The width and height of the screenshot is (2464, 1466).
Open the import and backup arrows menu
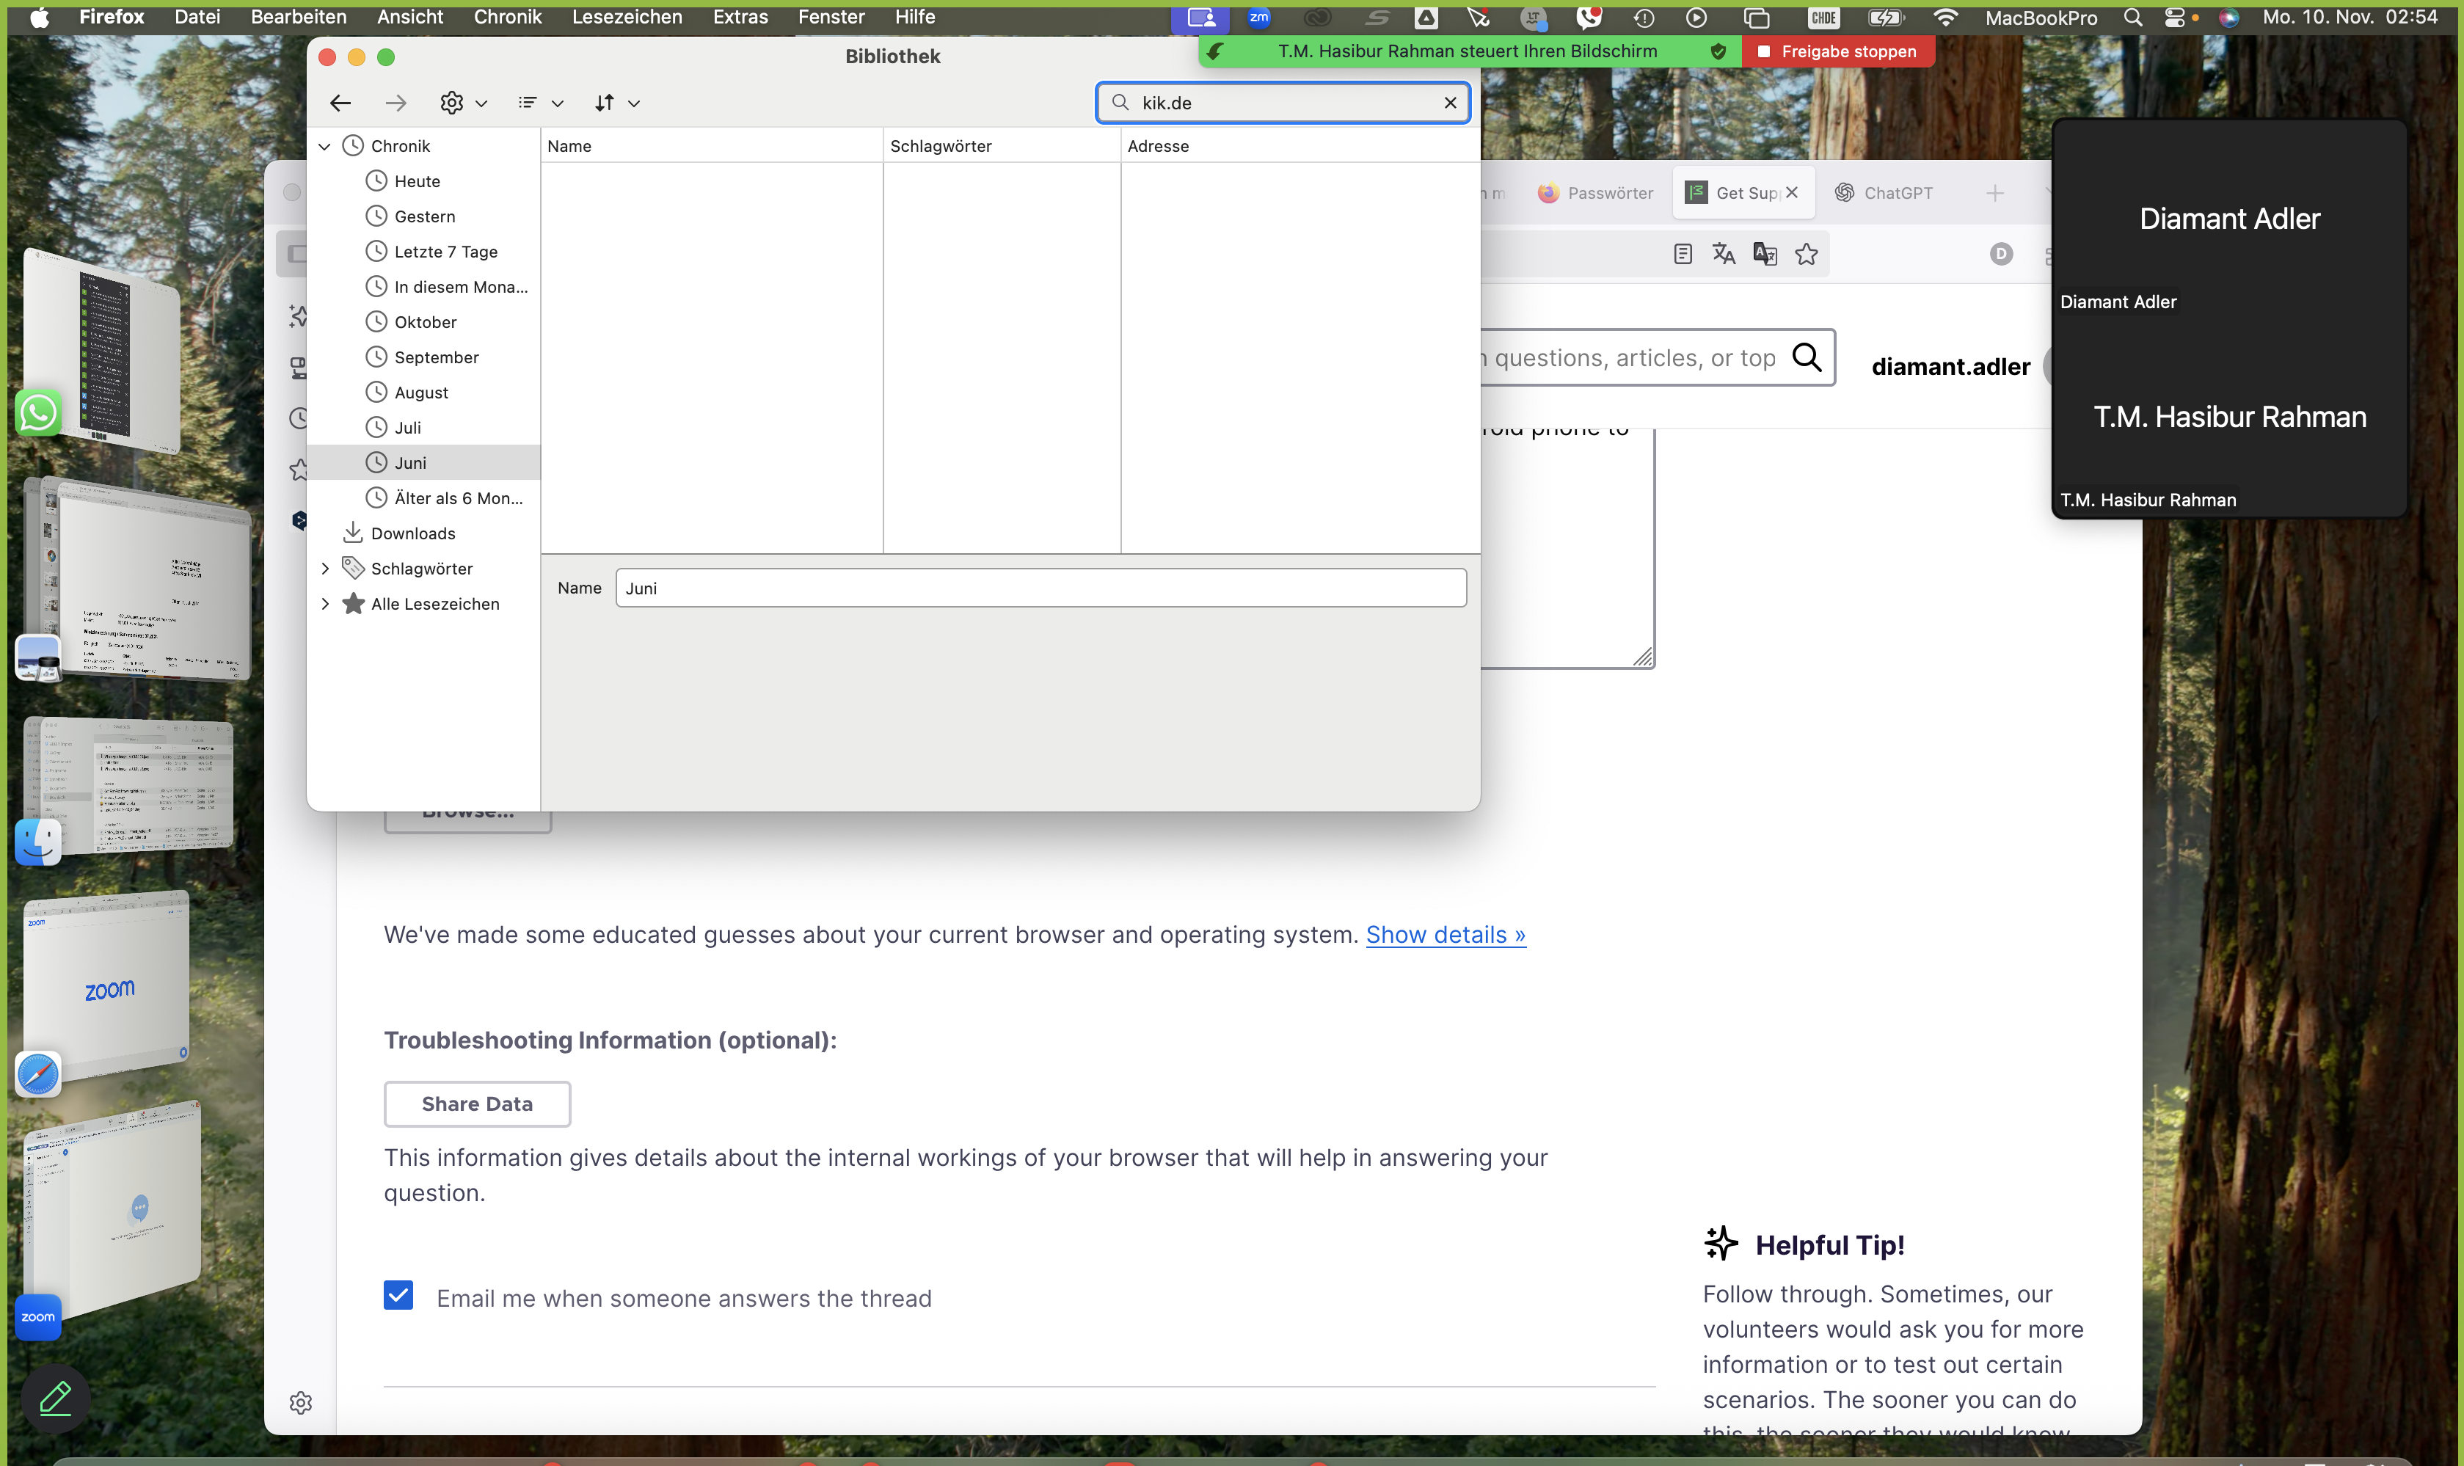pos(616,103)
